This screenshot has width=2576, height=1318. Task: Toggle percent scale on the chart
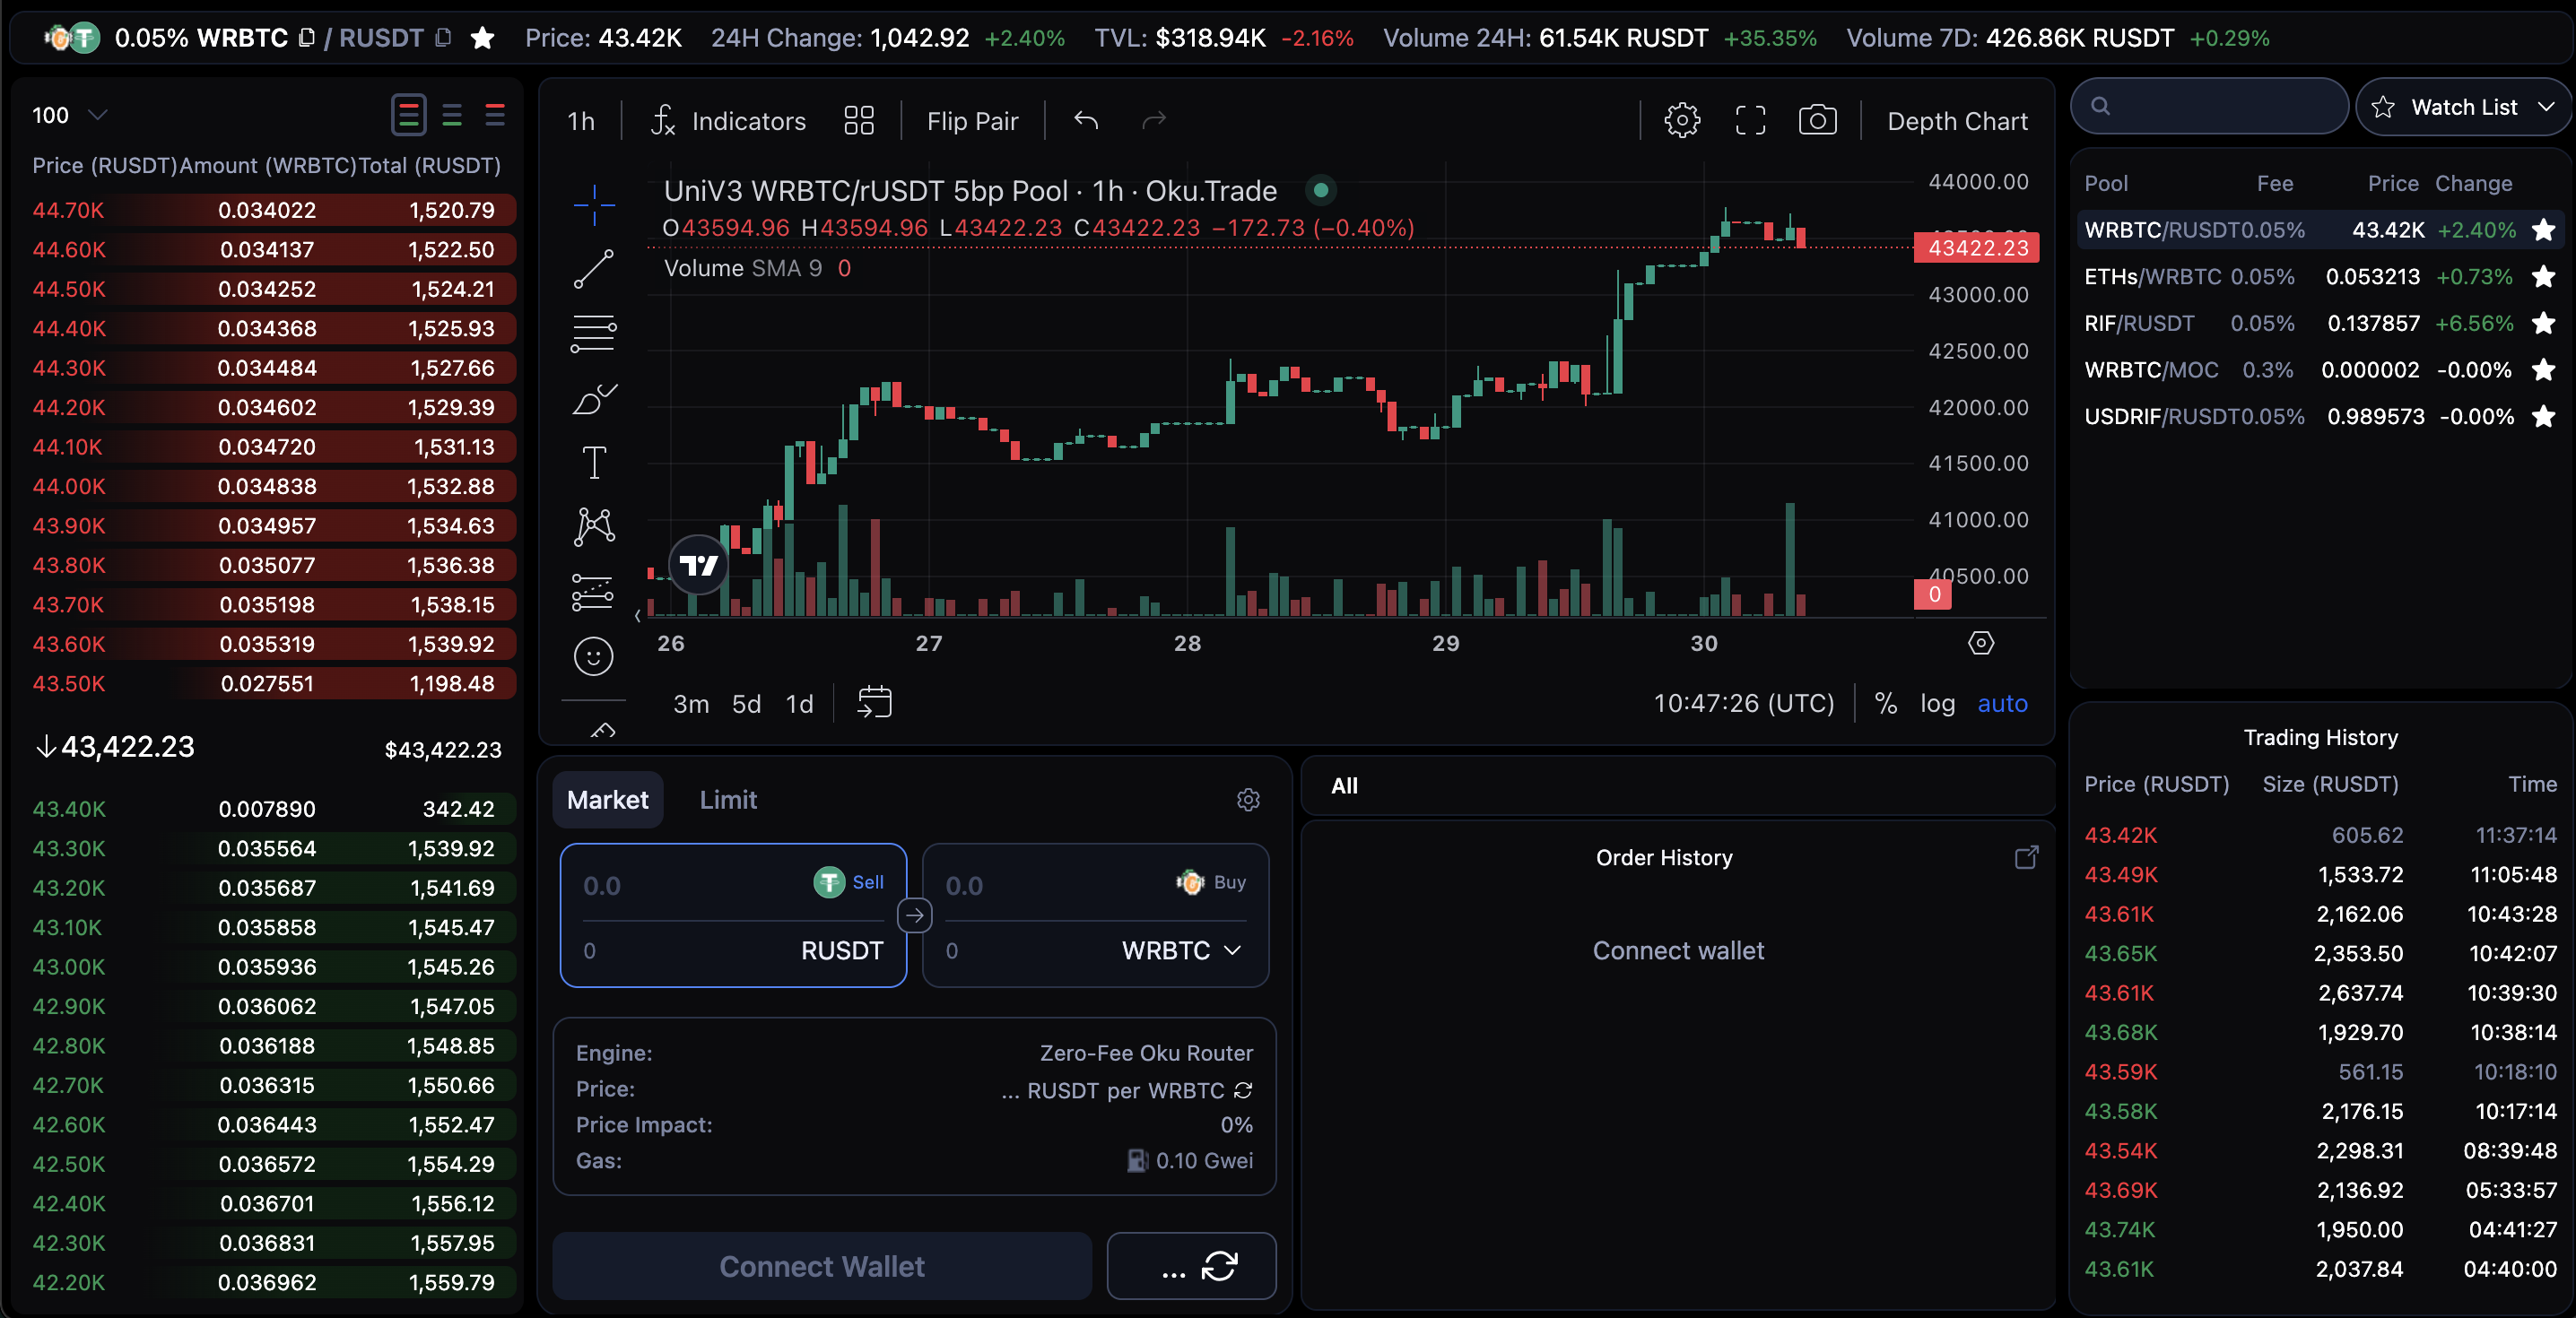[x=1886, y=703]
